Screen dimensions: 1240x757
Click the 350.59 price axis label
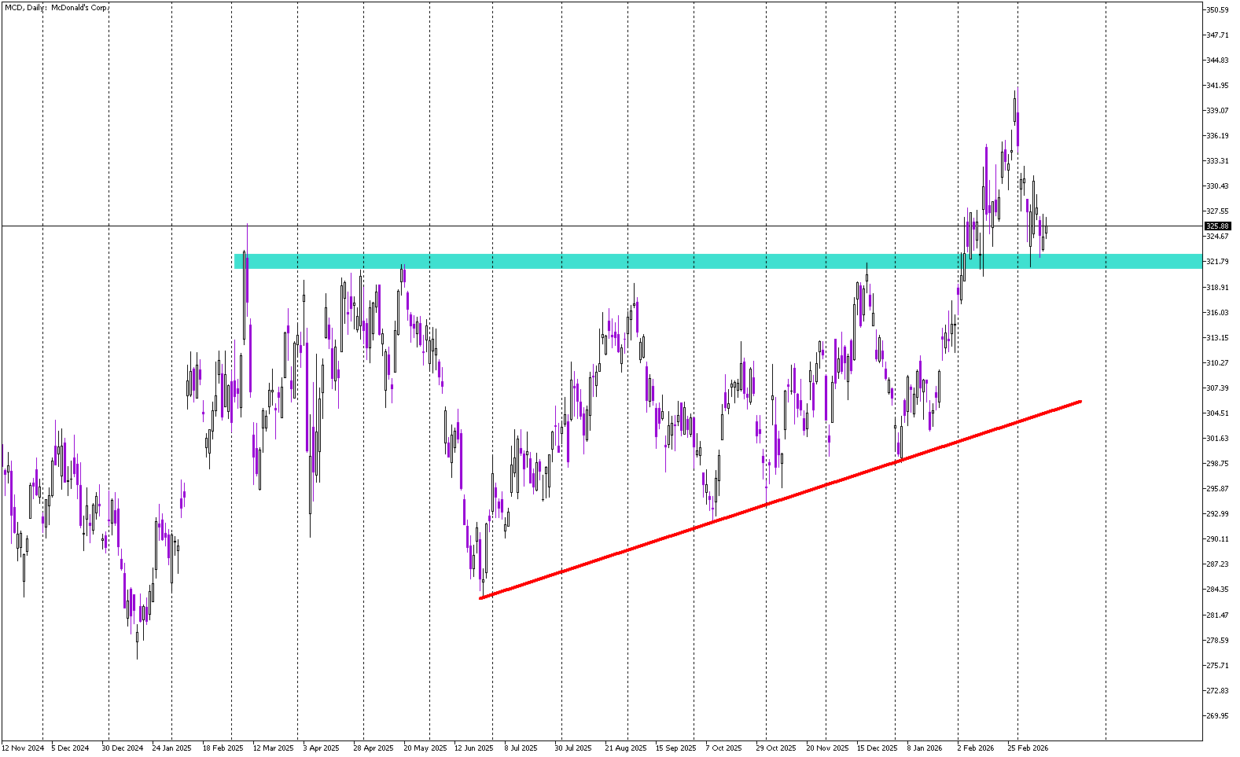coord(1217,10)
